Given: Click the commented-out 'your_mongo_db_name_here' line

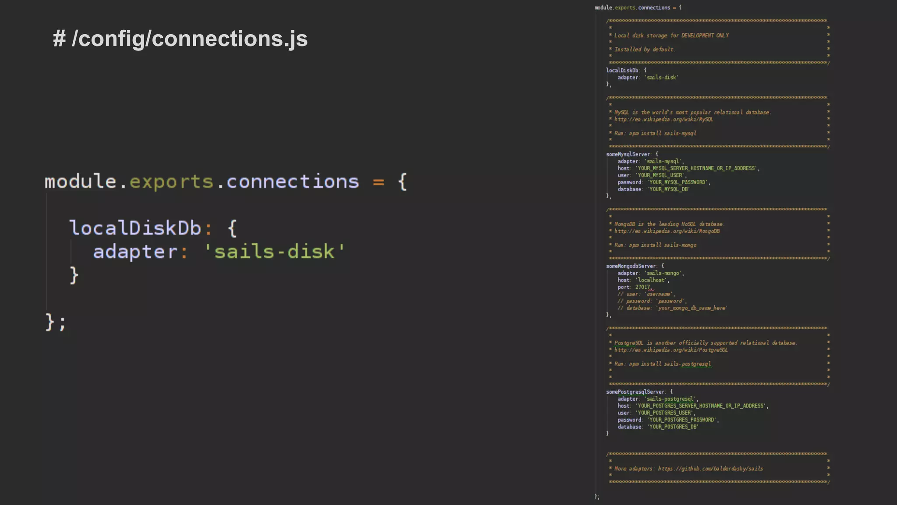Looking at the screenshot, I should pyautogui.click(x=673, y=308).
